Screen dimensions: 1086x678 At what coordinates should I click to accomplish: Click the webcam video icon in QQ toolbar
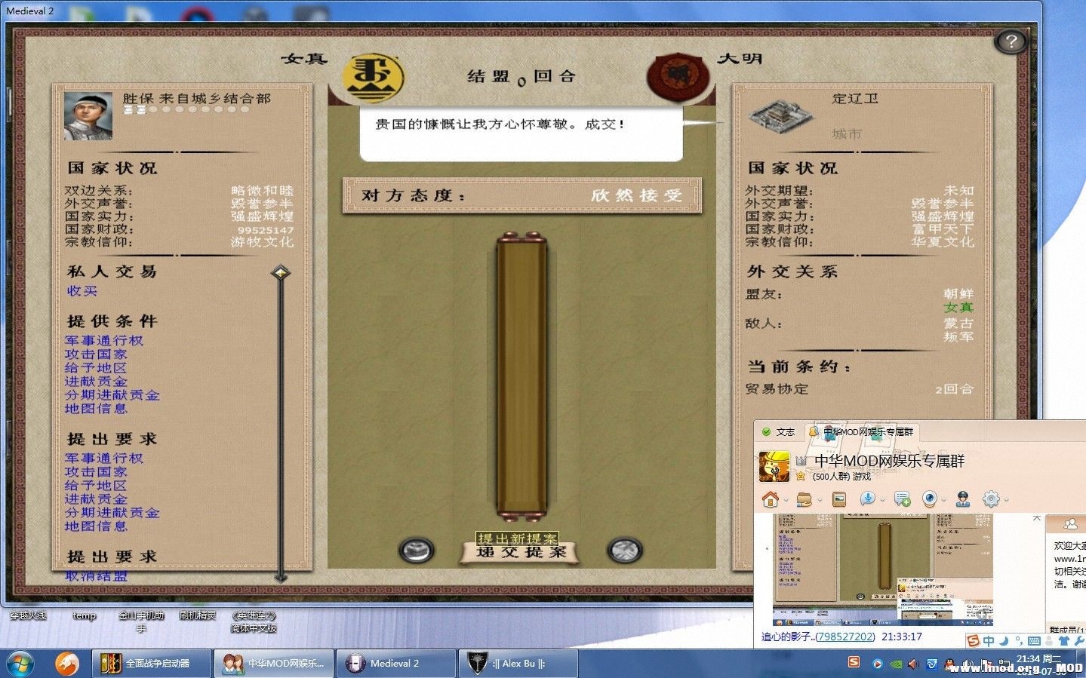pos(930,499)
